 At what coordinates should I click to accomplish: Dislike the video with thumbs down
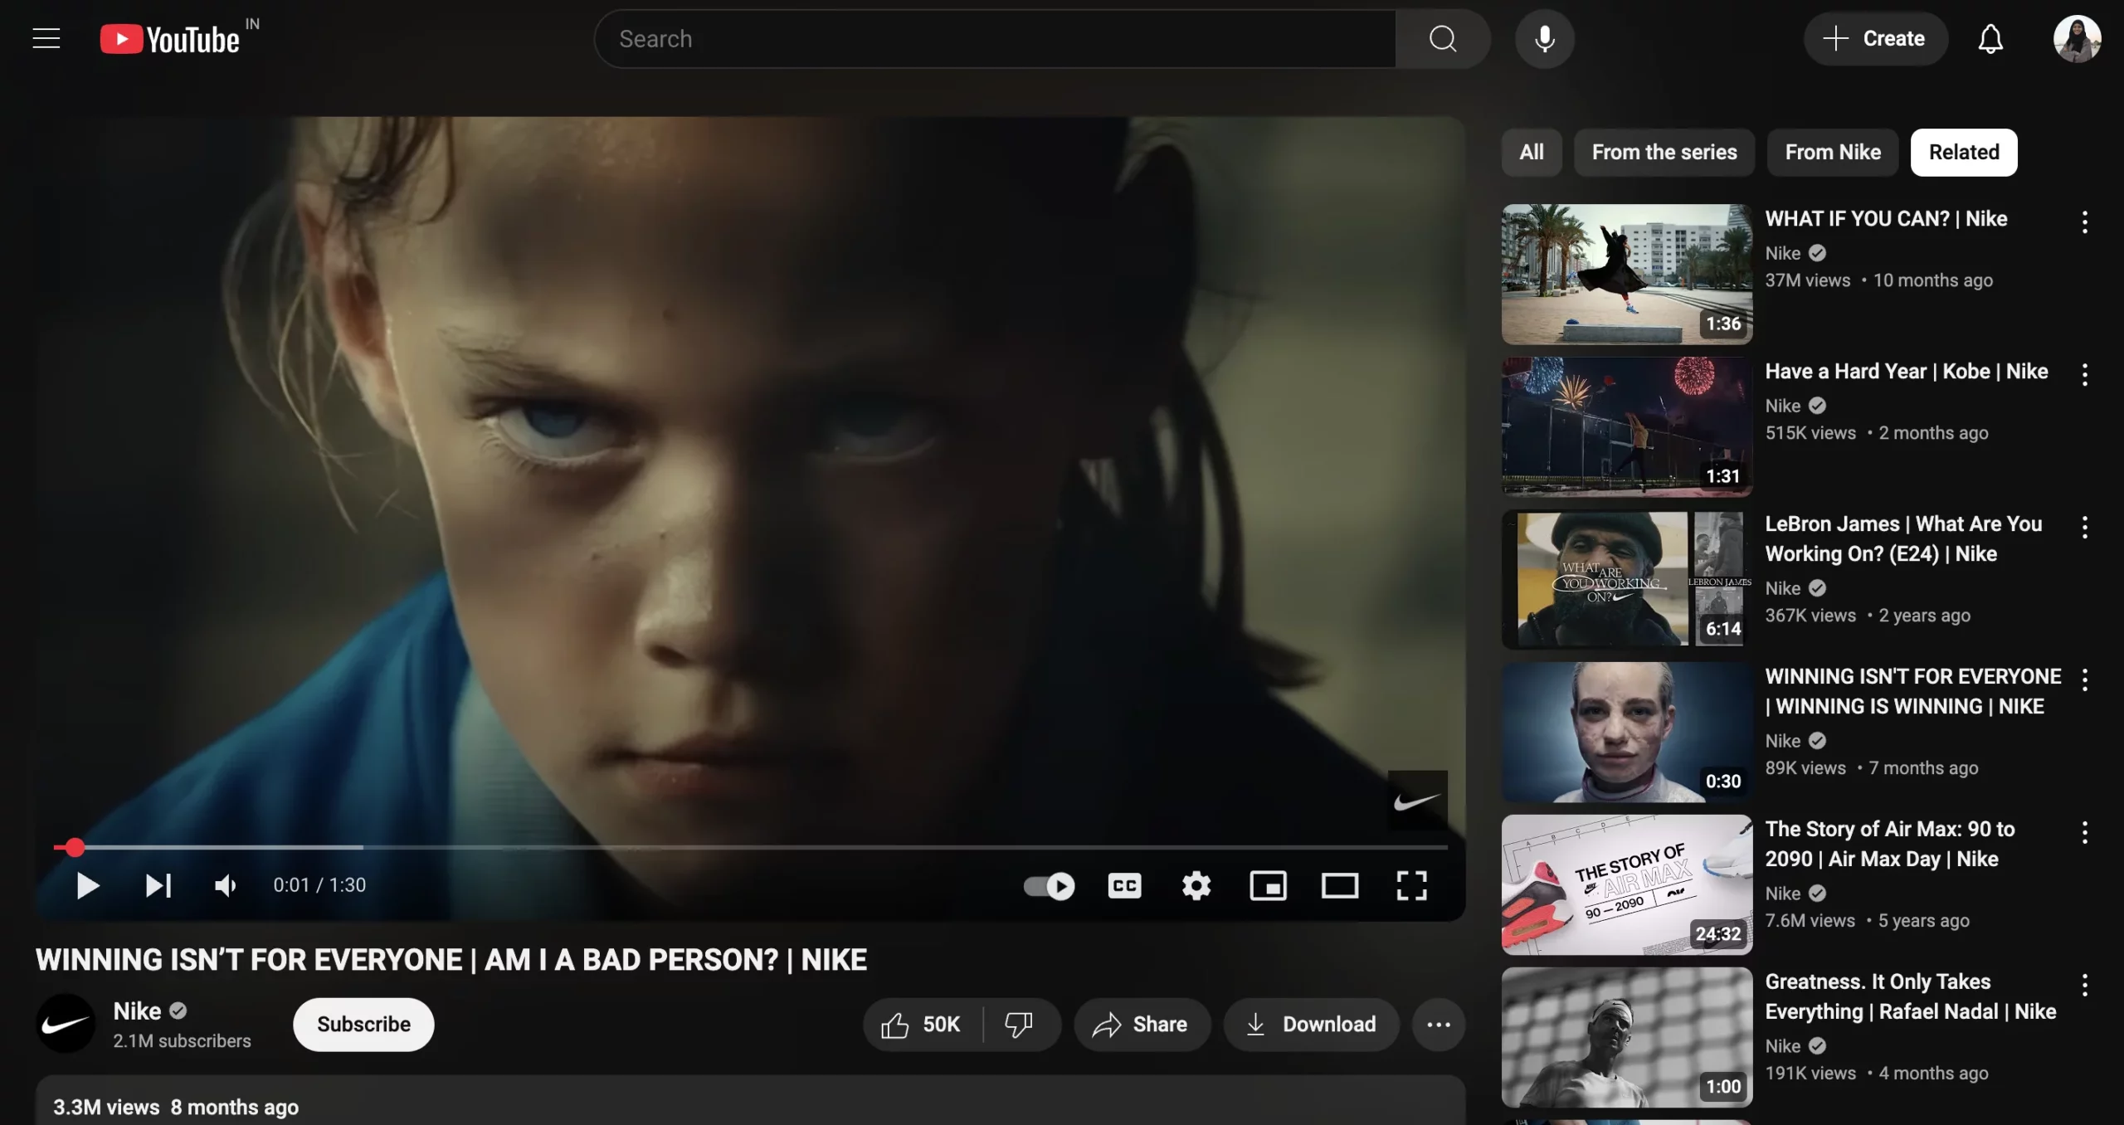click(1020, 1025)
